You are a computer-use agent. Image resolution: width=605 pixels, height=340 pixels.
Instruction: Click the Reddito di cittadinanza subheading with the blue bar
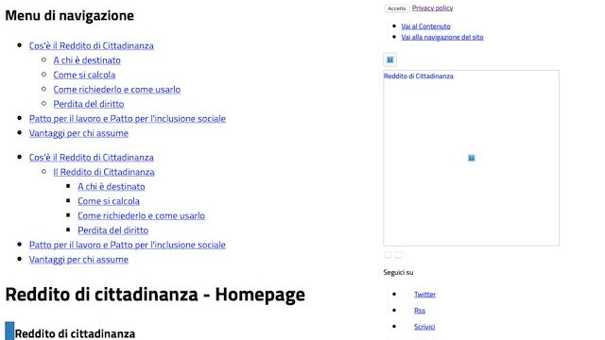(75, 333)
